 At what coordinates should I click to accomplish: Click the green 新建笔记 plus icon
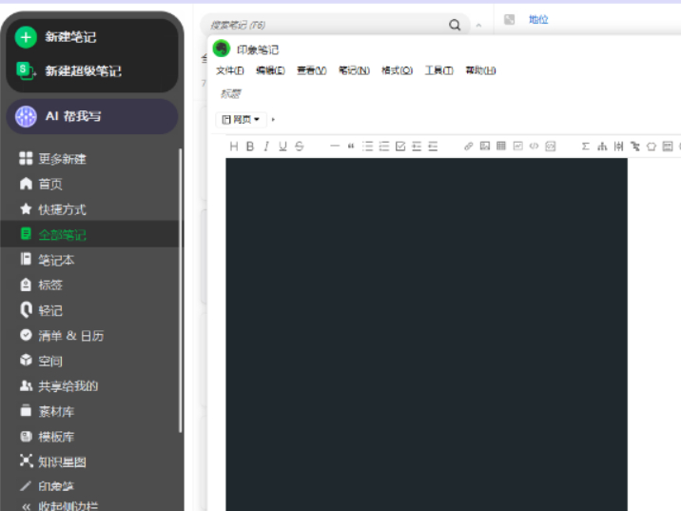click(x=26, y=37)
